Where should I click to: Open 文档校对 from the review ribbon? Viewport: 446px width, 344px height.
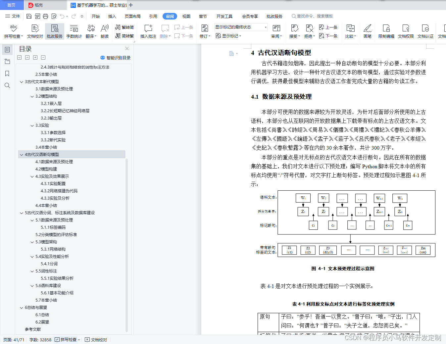coord(35,31)
